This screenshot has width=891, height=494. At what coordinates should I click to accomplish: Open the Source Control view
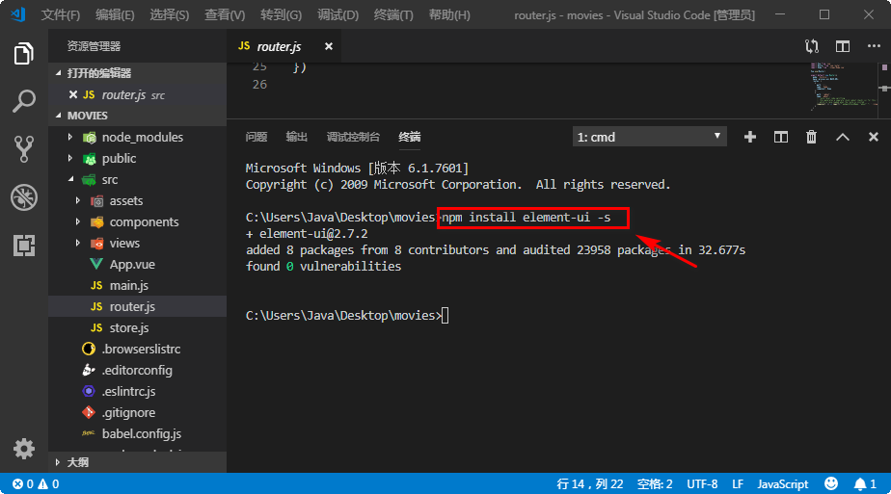(x=24, y=149)
